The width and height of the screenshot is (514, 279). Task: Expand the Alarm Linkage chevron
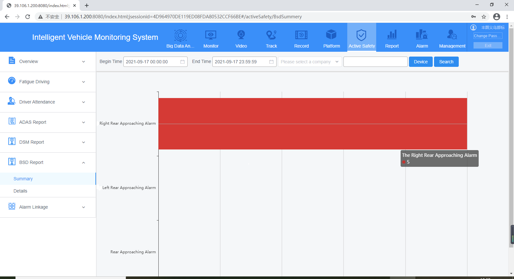84,207
